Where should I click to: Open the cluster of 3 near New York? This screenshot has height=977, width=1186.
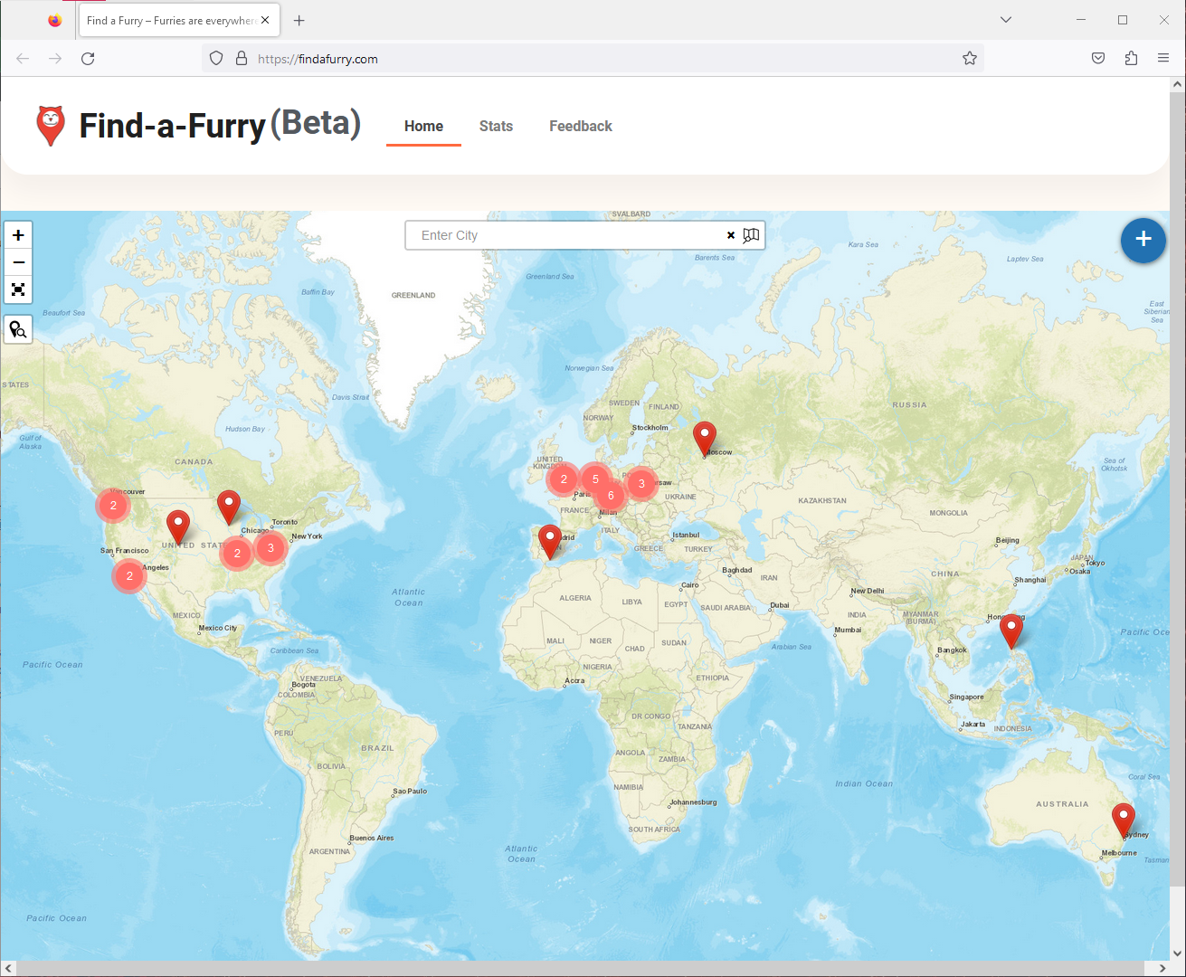point(270,547)
